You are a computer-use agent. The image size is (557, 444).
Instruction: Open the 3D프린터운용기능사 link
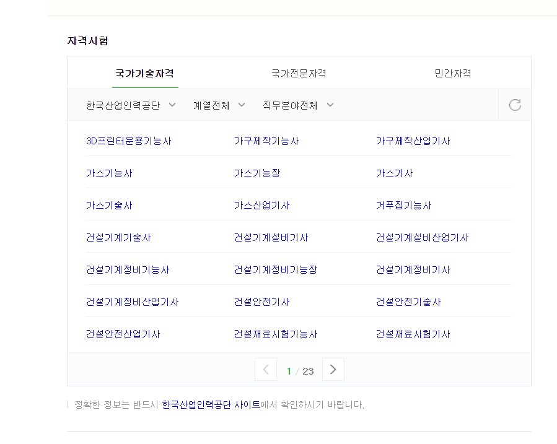129,141
